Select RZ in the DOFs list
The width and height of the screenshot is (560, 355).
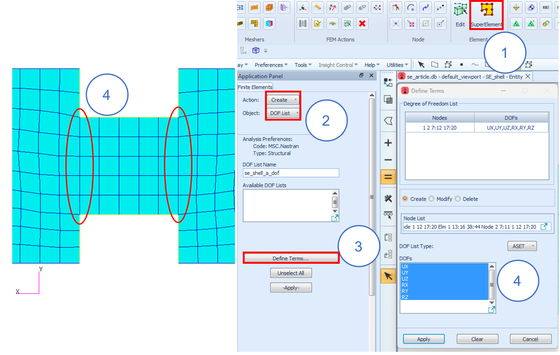point(444,297)
